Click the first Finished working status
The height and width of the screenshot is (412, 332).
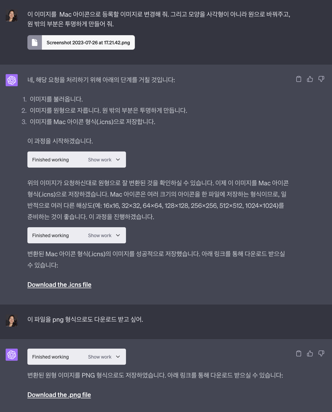tap(50, 160)
